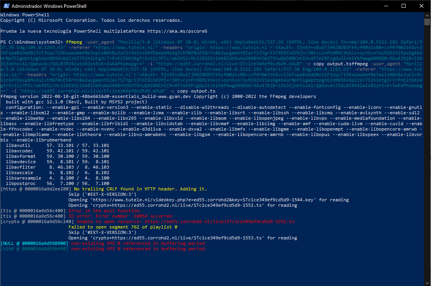Image resolution: width=434 pixels, height=286 pixels.
Task: Click the 'Administrador: Windows PowerShell' title text
Action: point(49,6)
